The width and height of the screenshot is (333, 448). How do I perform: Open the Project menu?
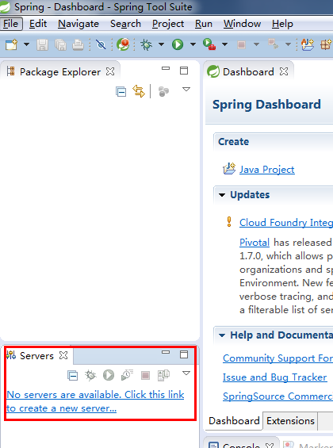pos(168,24)
